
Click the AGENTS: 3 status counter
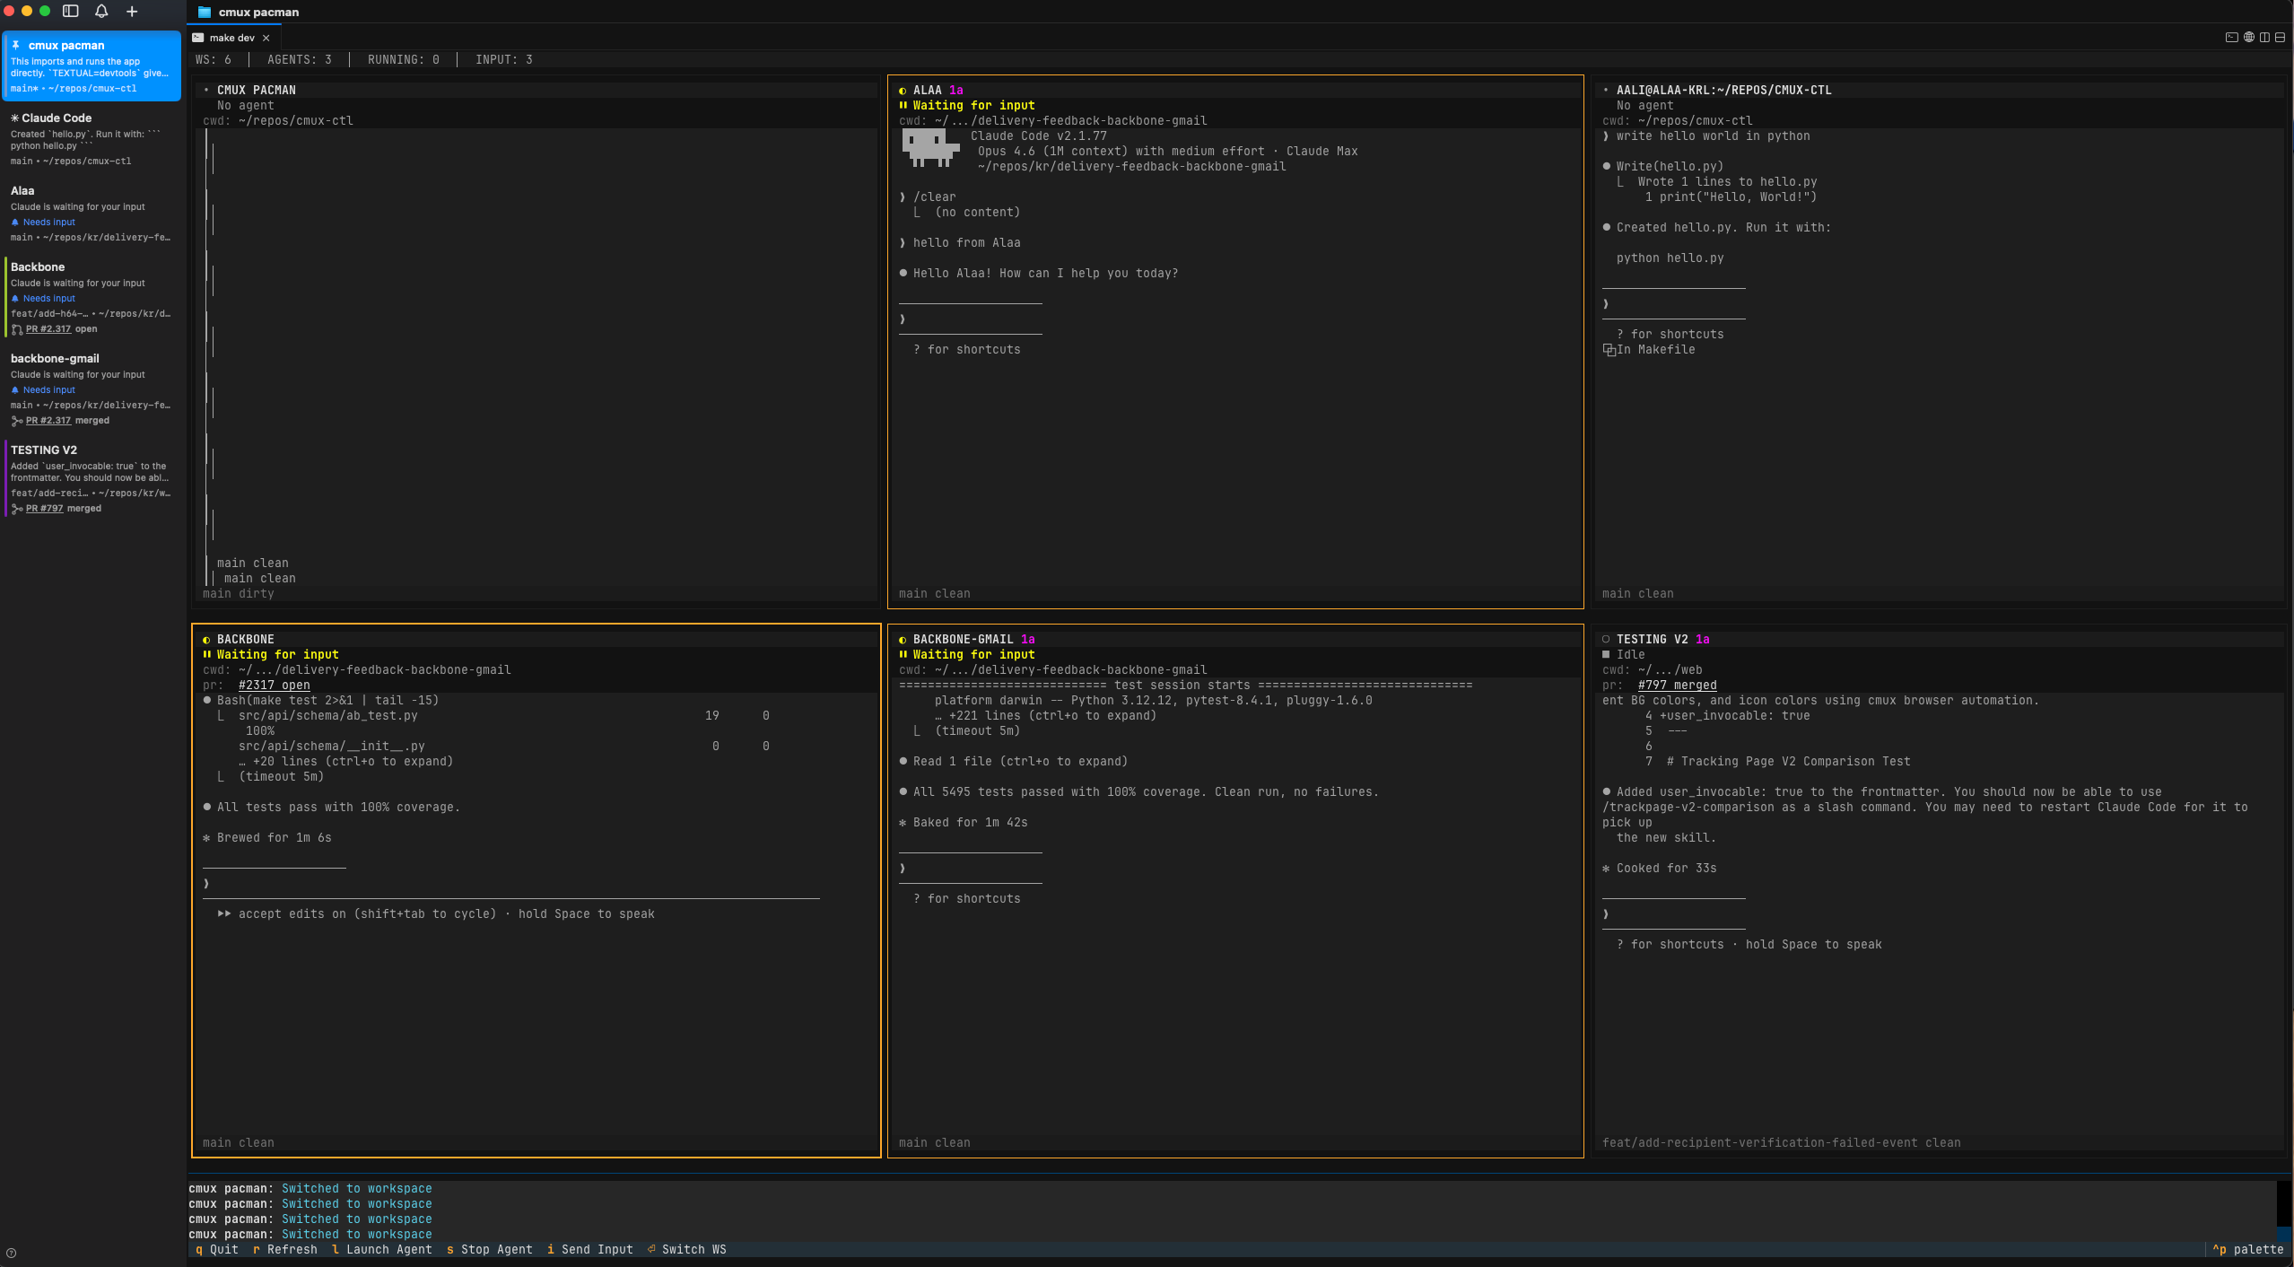[300, 60]
